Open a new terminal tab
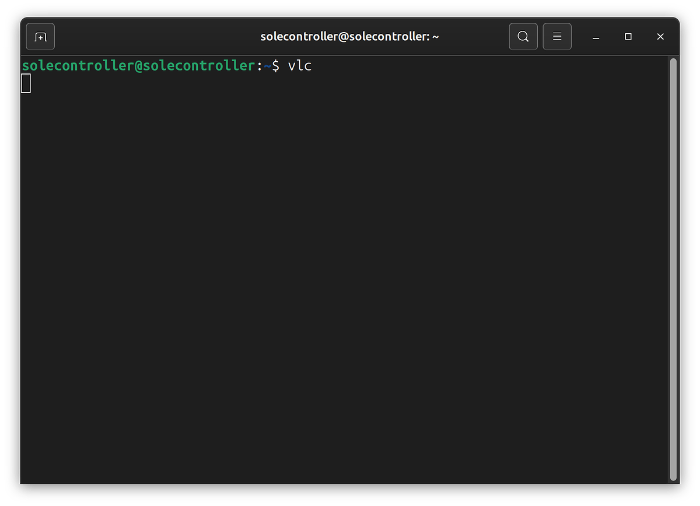The height and width of the screenshot is (506, 700). (40, 37)
